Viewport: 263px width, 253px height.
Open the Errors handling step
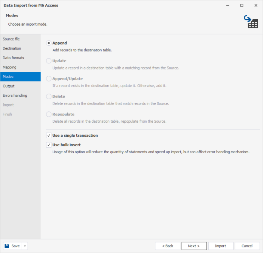(x=15, y=96)
